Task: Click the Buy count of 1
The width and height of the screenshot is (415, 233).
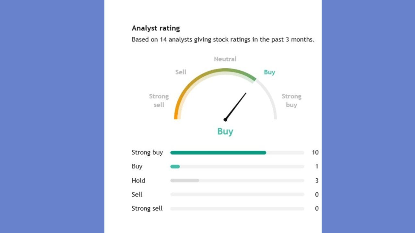Action: [x=317, y=167]
